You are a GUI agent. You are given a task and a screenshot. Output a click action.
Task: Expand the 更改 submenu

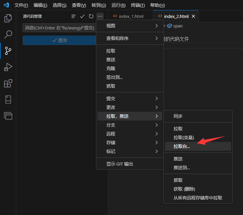[x=130, y=107]
